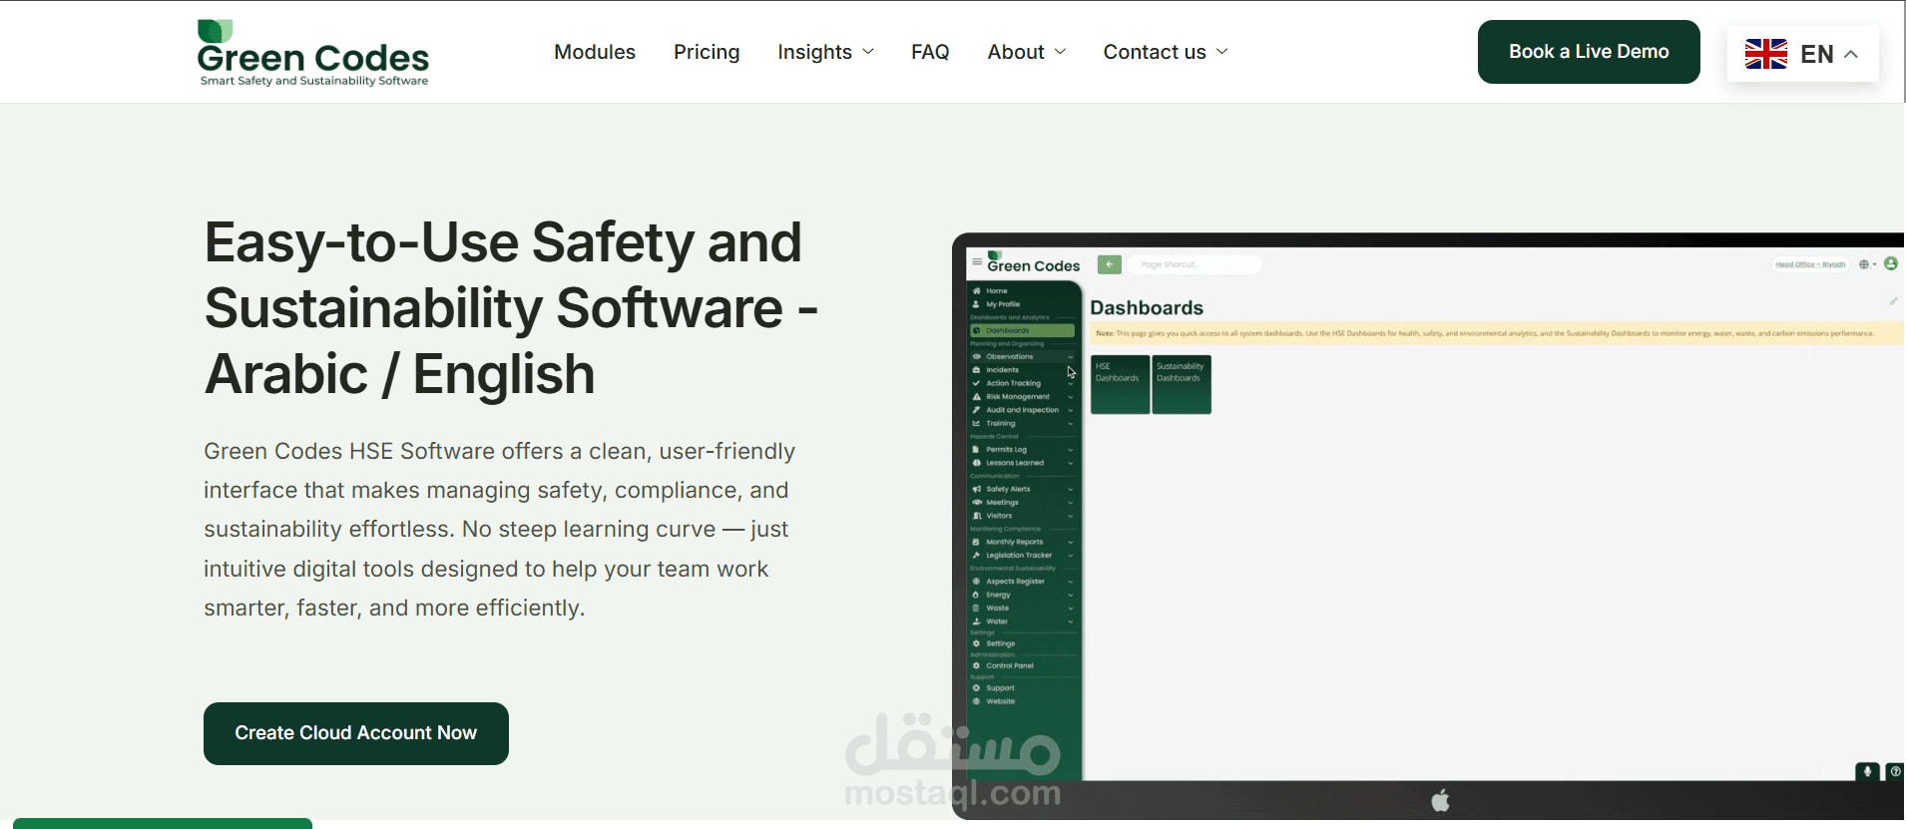Expand Observations chevron in the sidebar
This screenshot has width=1906, height=829.
click(x=1071, y=357)
